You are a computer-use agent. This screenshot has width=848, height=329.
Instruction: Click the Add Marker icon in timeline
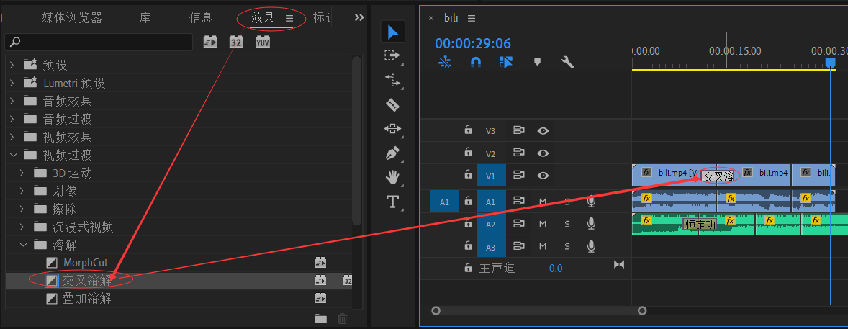pyautogui.click(x=537, y=62)
